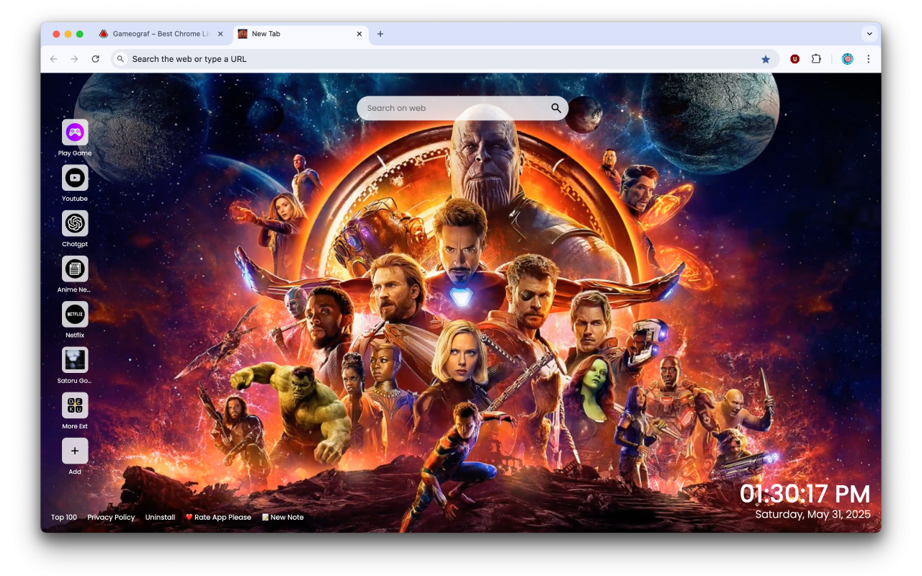This screenshot has height=576, width=922.
Task: Click the Play Game label text
Action: (x=75, y=153)
